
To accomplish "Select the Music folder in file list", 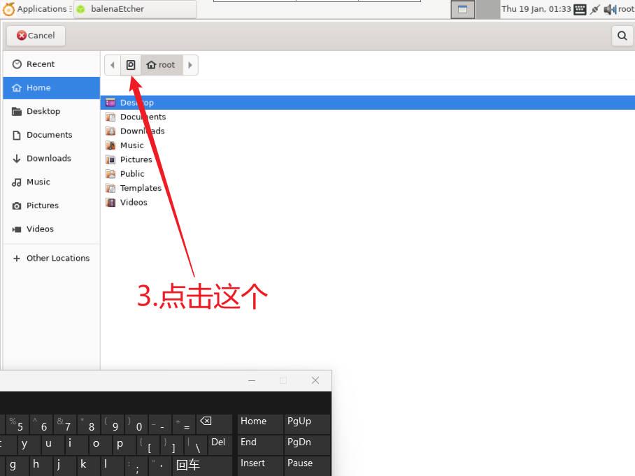I will [367, 145].
